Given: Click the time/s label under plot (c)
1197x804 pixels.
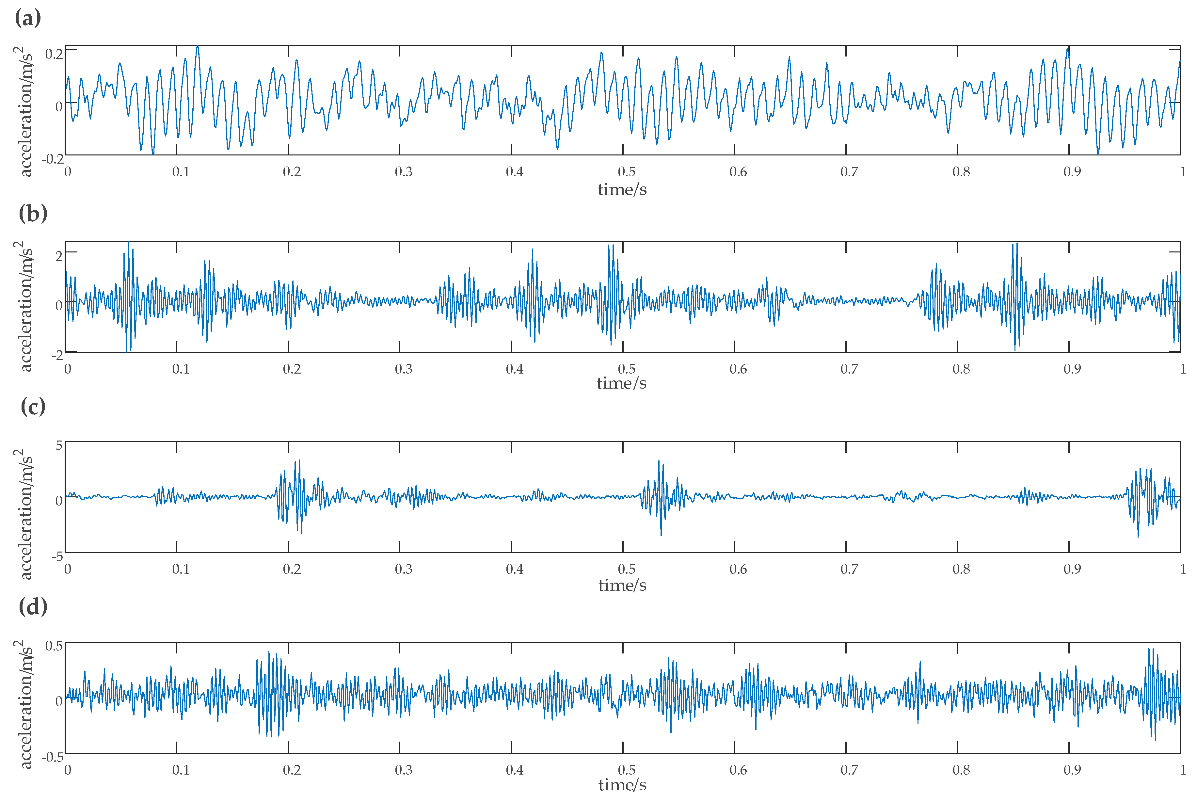Looking at the screenshot, I should [x=622, y=585].
